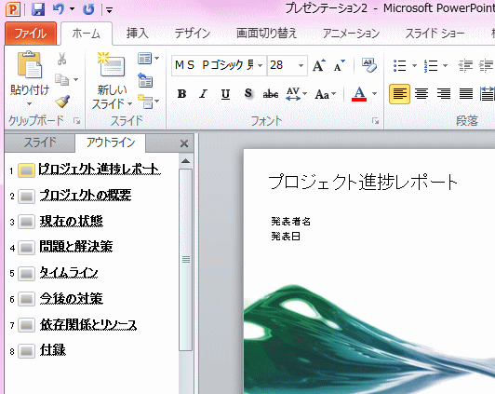Click the Redo icon in title bar

88,9
